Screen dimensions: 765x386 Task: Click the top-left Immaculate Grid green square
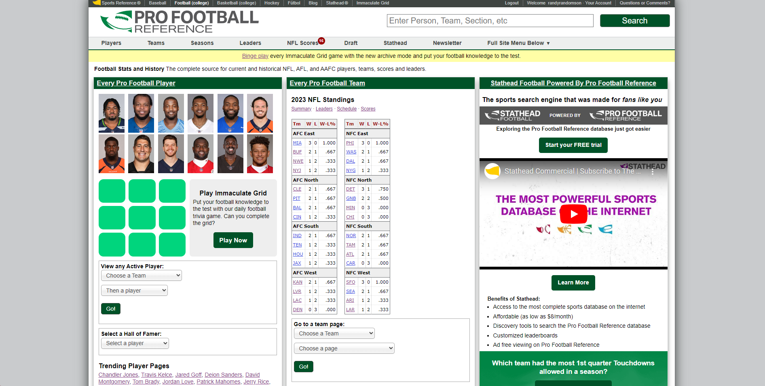pos(112,191)
